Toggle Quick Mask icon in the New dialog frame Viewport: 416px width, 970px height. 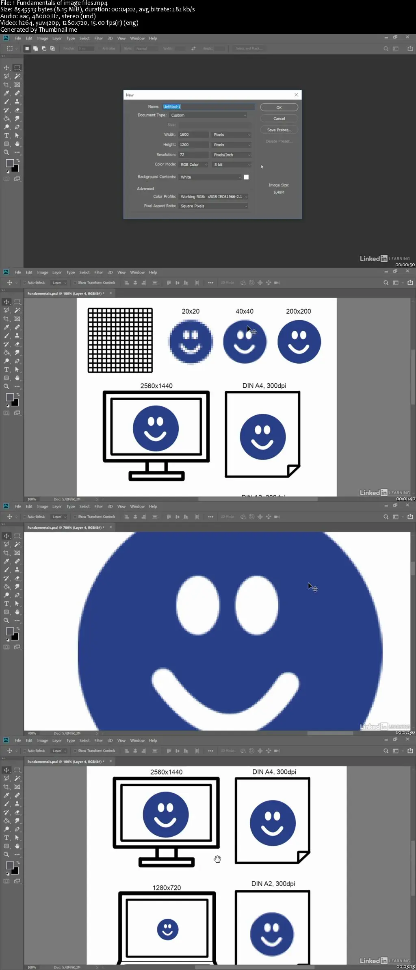(6, 179)
